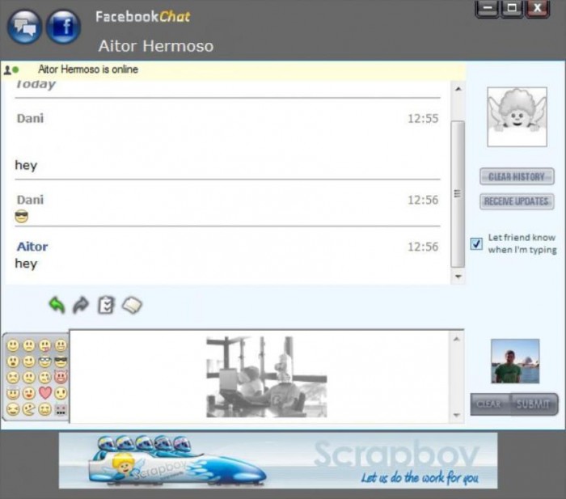Click the green shirt profile photo
The width and height of the screenshot is (566, 499).
point(515,361)
